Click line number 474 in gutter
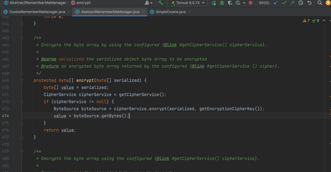The height and width of the screenshot is (172, 331). pyautogui.click(x=5, y=116)
